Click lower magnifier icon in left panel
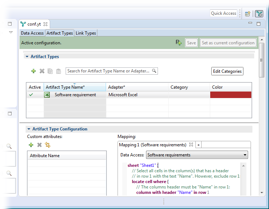269x209 pixels. (x=9, y=173)
